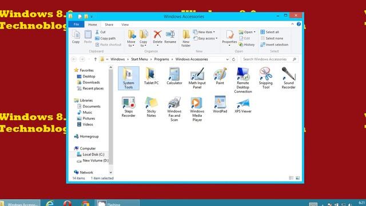The height and width of the screenshot is (206, 366).
Task: Open the Properties ribbon button
Action: point(229,38)
